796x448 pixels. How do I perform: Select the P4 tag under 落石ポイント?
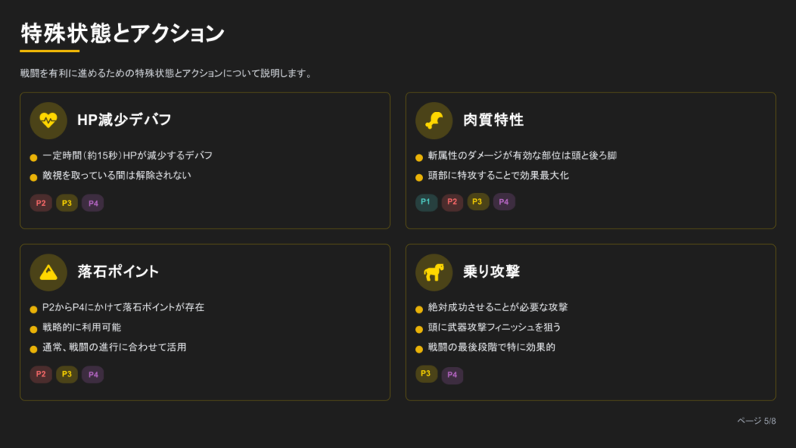93,374
